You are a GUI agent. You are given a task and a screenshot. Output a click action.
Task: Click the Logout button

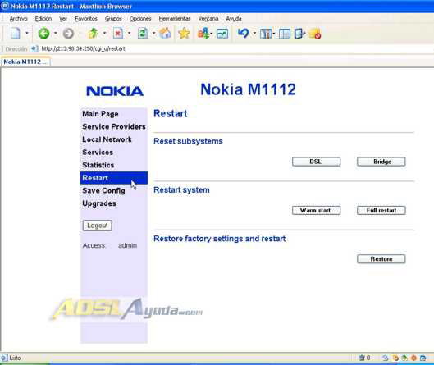(97, 226)
